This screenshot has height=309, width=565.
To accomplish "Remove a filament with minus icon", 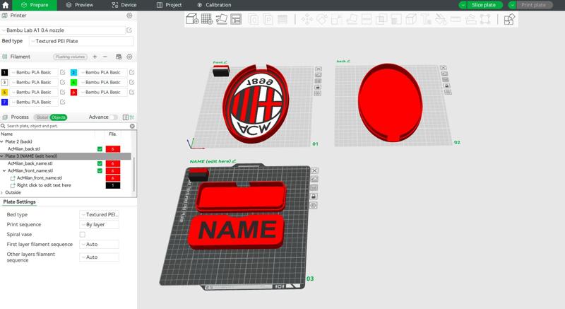I will click(105, 57).
